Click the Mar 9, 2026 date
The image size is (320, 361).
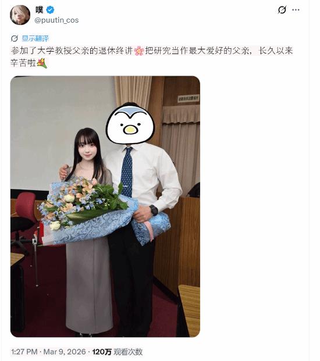(x=65, y=352)
